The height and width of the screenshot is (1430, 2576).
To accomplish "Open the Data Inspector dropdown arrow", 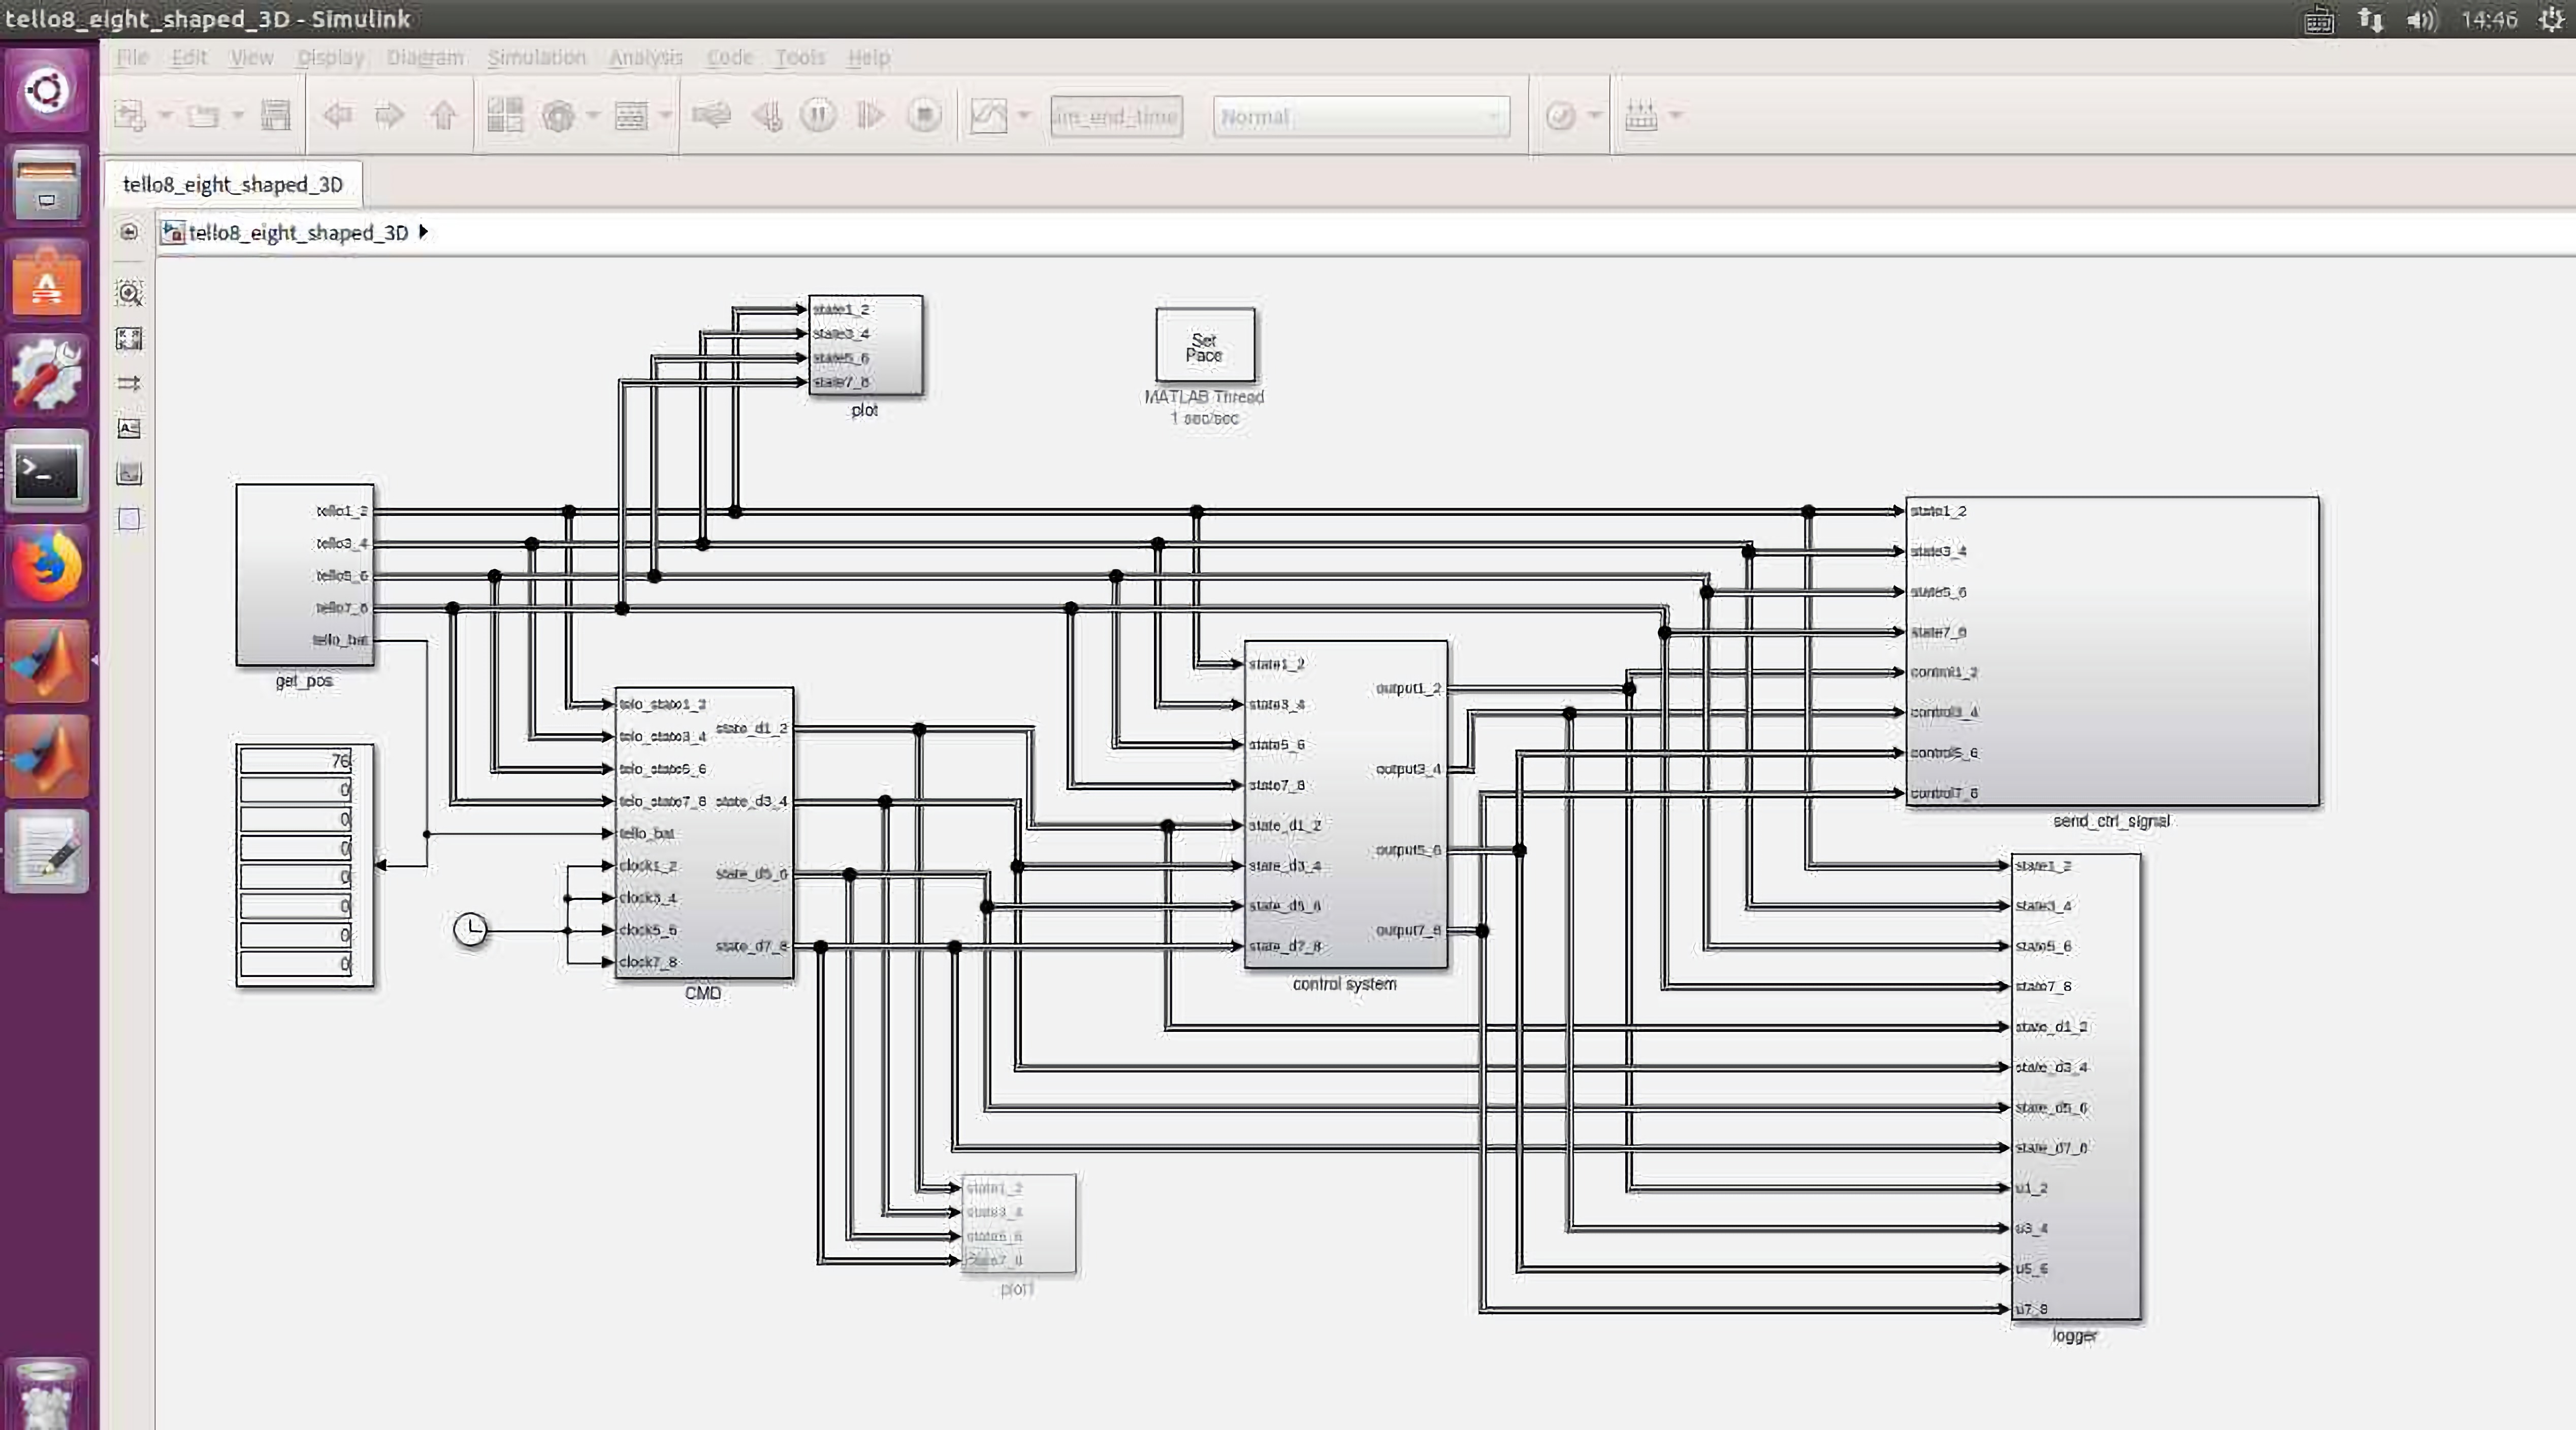I will [x=1024, y=116].
